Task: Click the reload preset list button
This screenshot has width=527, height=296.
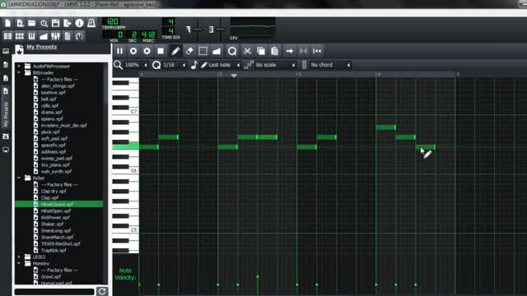Action: (102, 291)
